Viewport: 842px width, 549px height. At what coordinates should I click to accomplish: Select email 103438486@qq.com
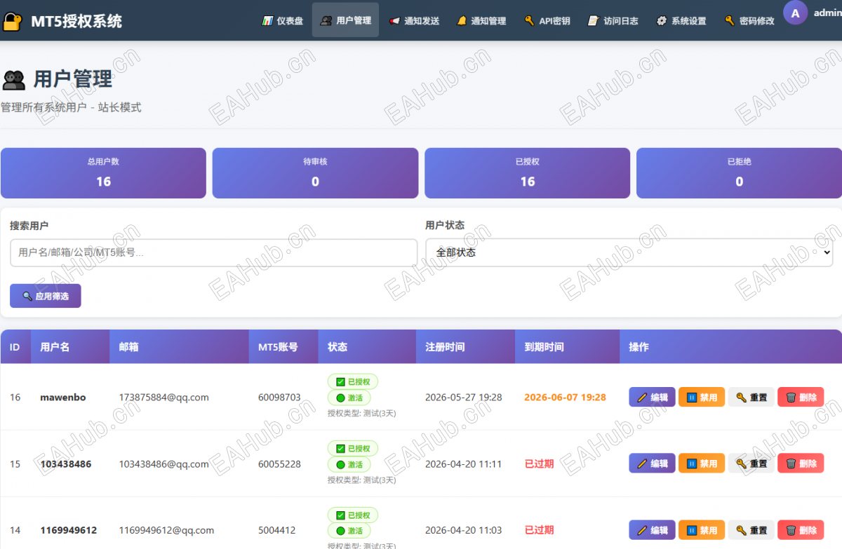(x=163, y=463)
